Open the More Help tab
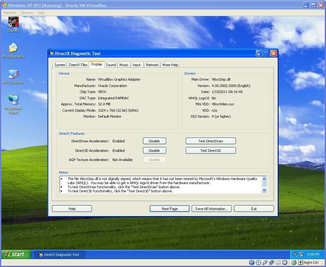Screen dimensions: 326x267 [x=170, y=65]
